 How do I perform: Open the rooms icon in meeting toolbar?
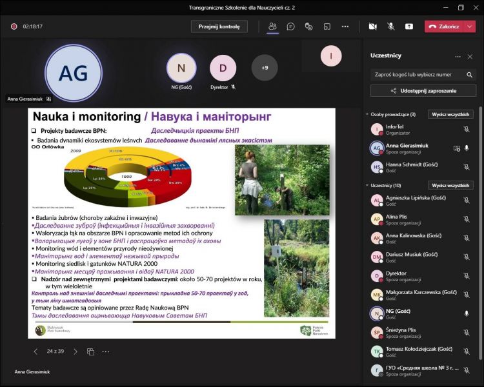tap(327, 26)
